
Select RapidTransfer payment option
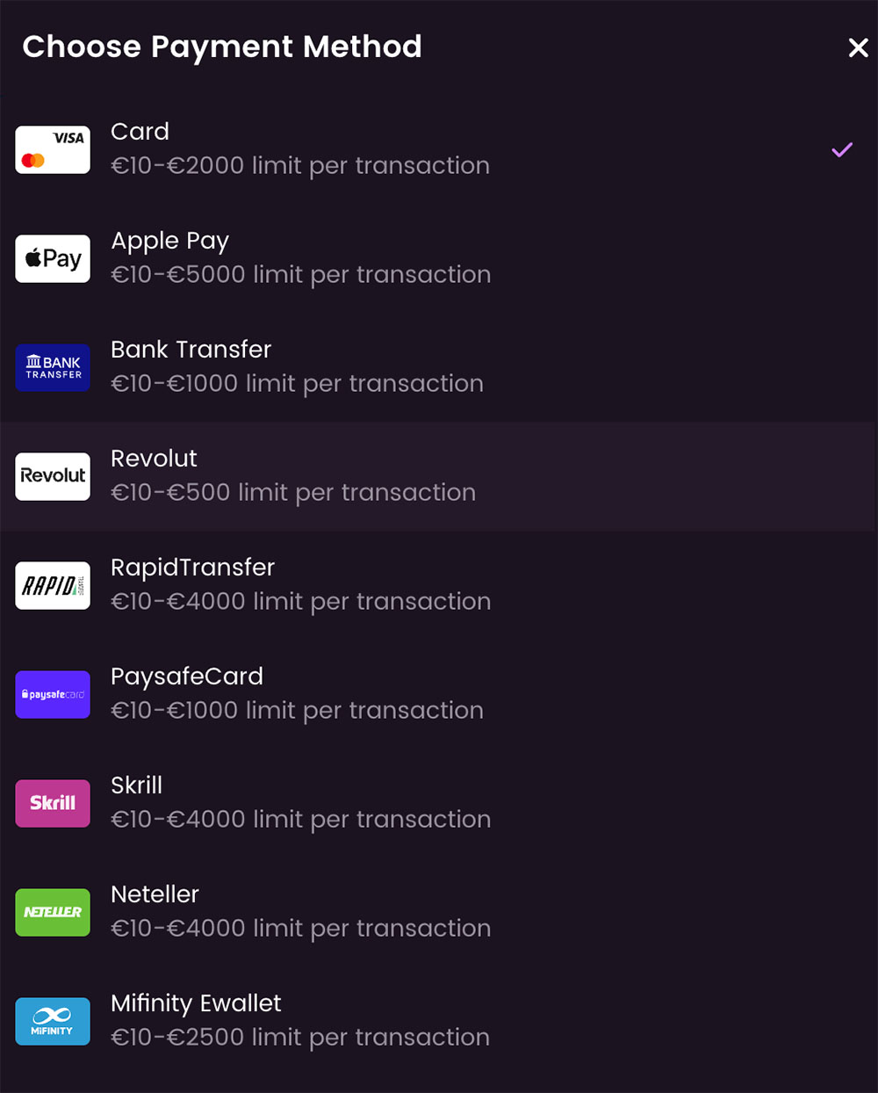coord(192,568)
